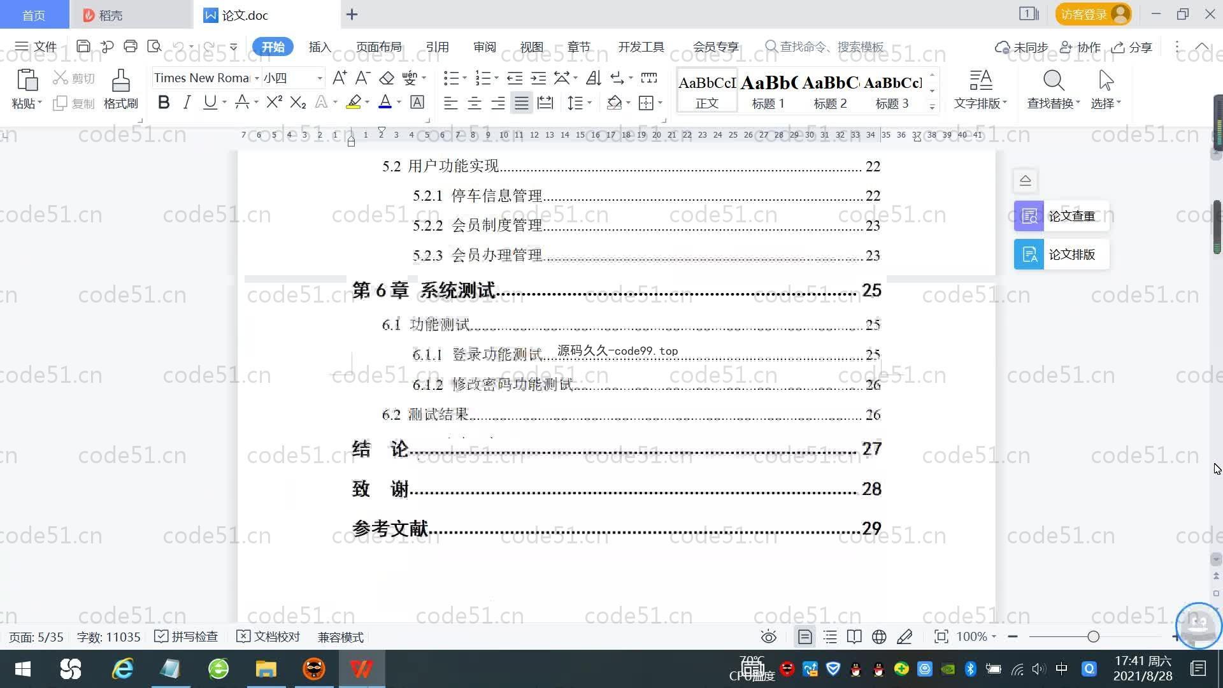Click the guest login (访客登录) button

(x=1093, y=14)
